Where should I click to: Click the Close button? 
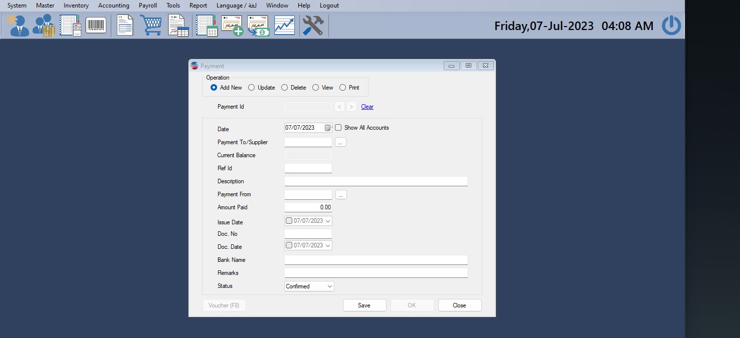click(460, 305)
